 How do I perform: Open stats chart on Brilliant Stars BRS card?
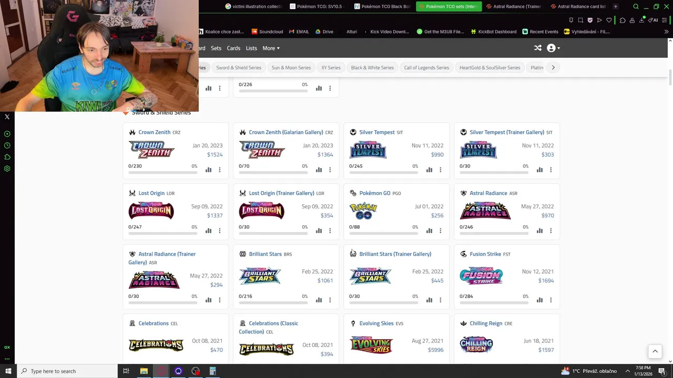(319, 300)
